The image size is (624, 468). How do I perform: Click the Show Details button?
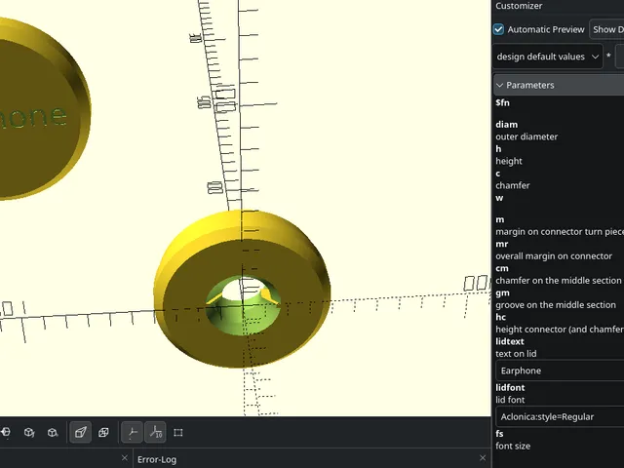[x=606, y=29]
